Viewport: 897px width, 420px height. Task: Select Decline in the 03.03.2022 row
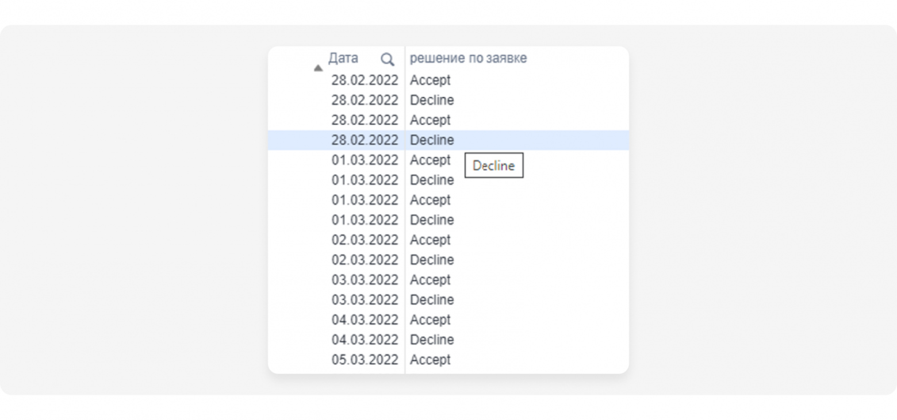click(x=432, y=300)
